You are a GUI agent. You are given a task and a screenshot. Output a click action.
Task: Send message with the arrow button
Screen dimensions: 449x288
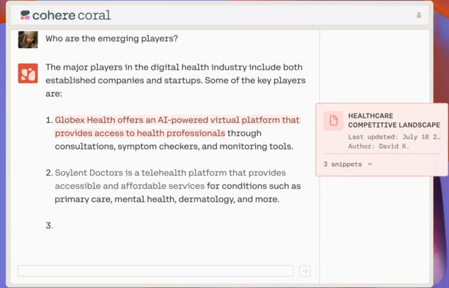(305, 271)
